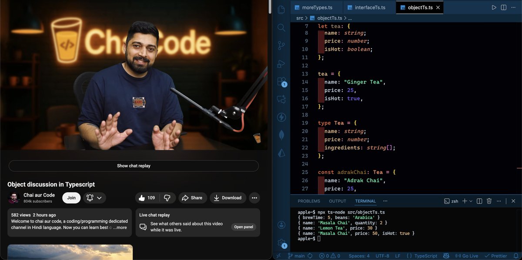
Task: Open the Search view in the activity bar
Action: pyautogui.click(x=281, y=27)
